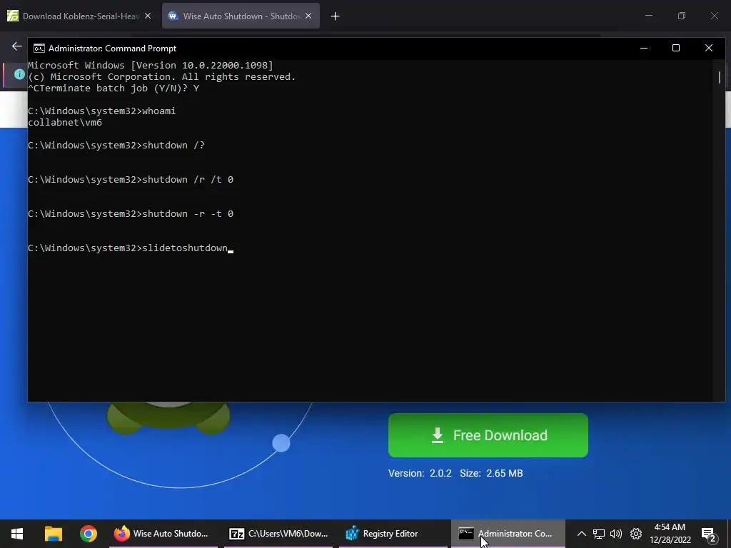Show hidden system tray icons
731x548 pixels.
(x=581, y=534)
